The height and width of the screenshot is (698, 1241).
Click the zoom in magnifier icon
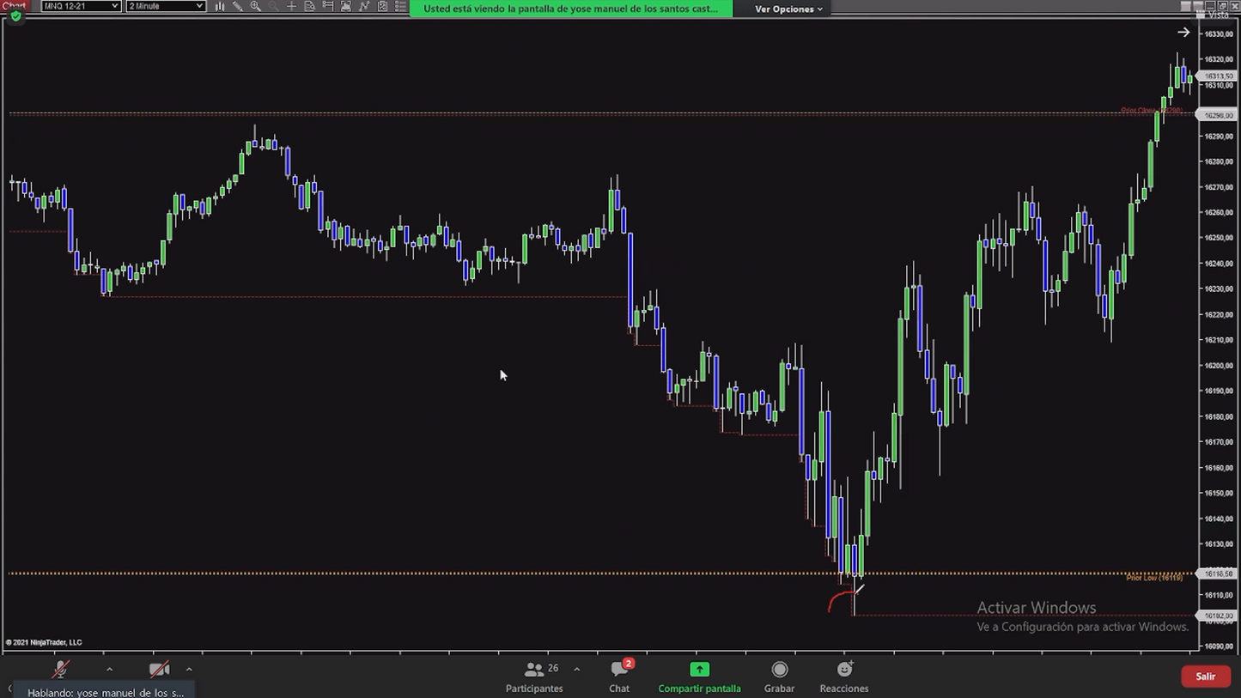256,6
